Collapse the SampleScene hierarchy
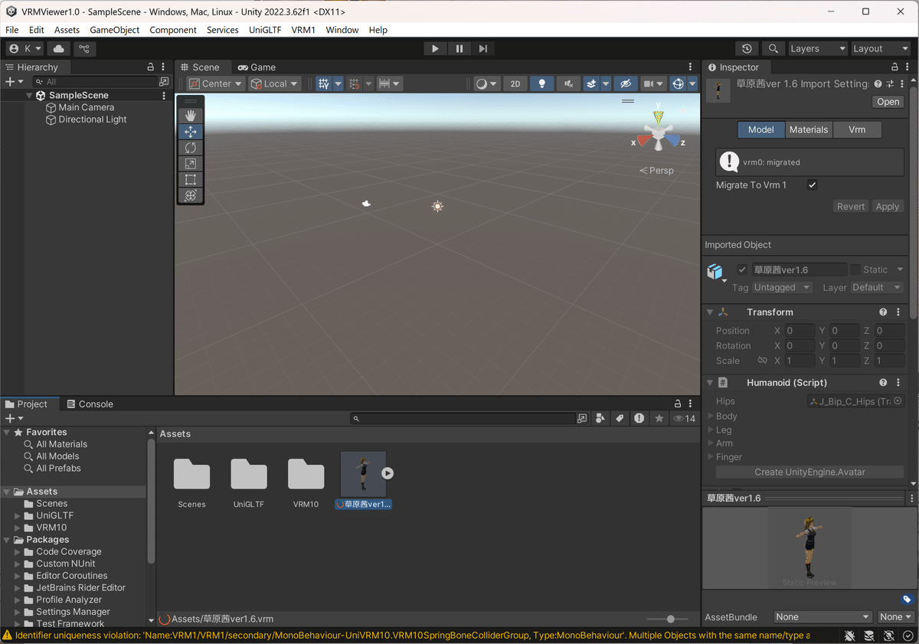 coord(29,95)
